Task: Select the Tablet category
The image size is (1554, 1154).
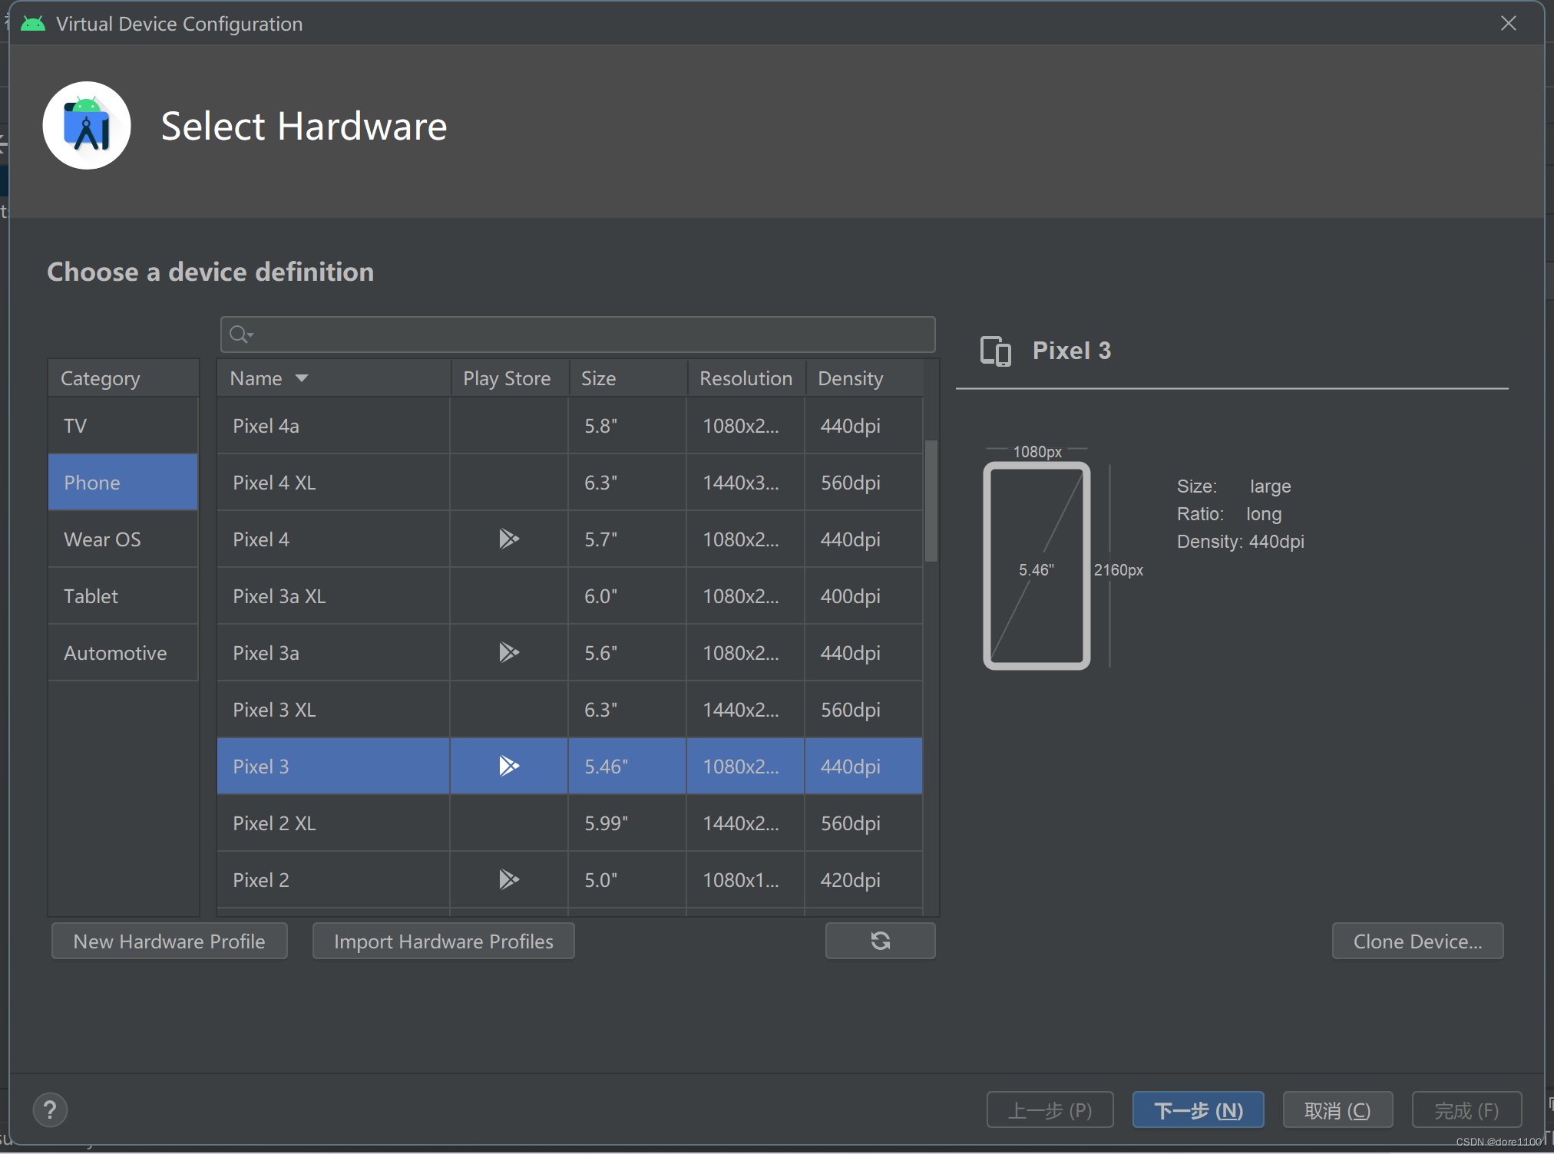Action: [x=91, y=596]
